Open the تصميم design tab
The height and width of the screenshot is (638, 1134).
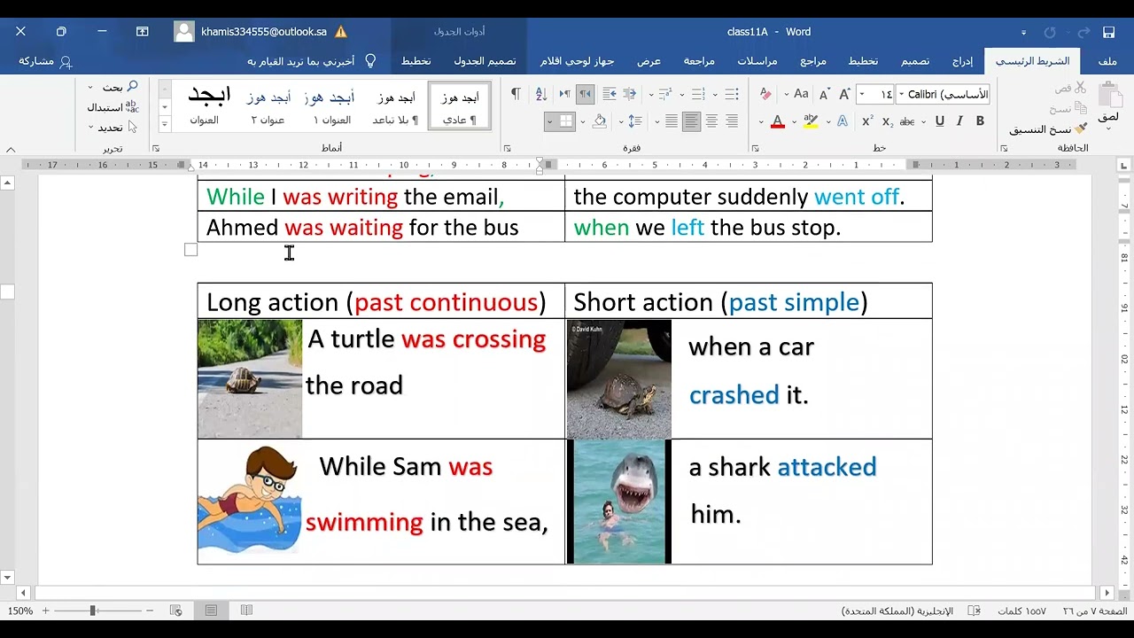coord(916,61)
